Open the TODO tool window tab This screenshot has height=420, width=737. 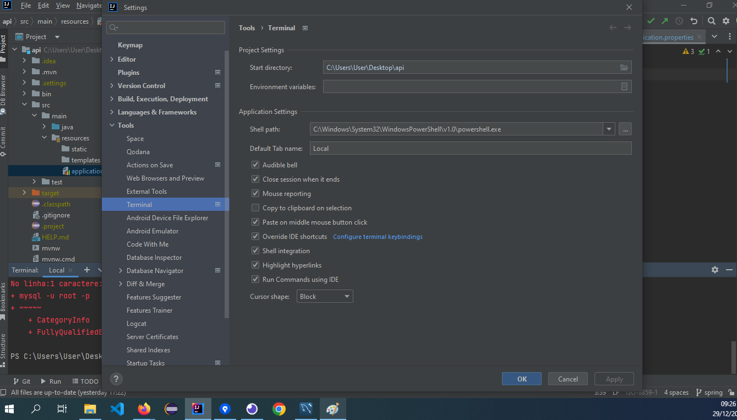pyautogui.click(x=84, y=381)
